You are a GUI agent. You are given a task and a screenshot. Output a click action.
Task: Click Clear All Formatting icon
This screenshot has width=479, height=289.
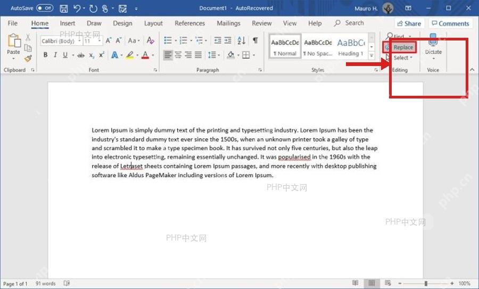coord(150,40)
